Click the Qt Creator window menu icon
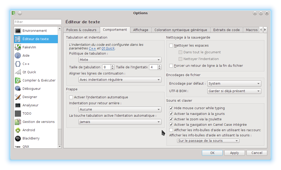This screenshot has height=170, width=281. (x=13, y=13)
